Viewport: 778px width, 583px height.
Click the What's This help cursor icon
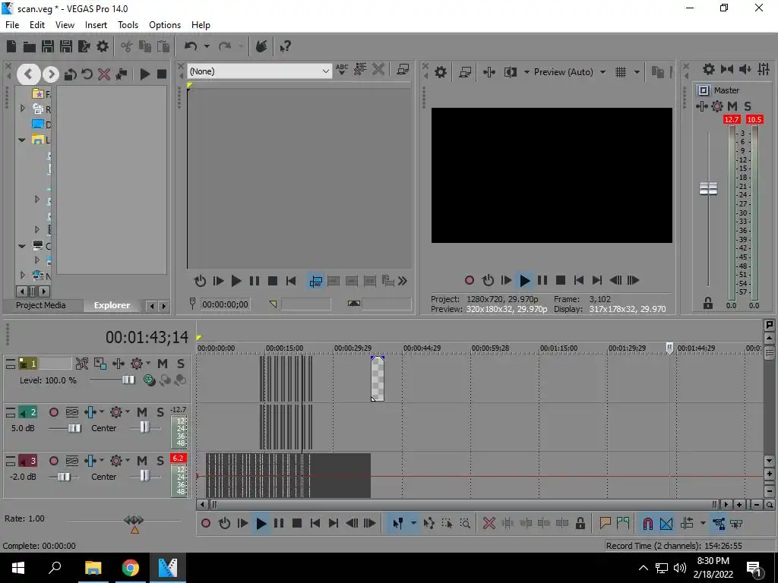[x=285, y=46]
